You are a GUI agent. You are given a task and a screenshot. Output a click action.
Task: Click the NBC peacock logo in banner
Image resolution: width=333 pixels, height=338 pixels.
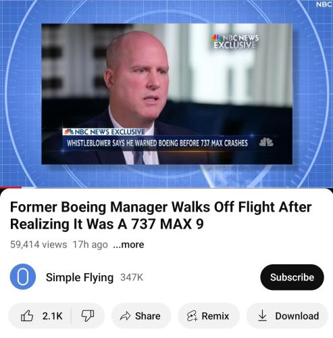pos(266,142)
